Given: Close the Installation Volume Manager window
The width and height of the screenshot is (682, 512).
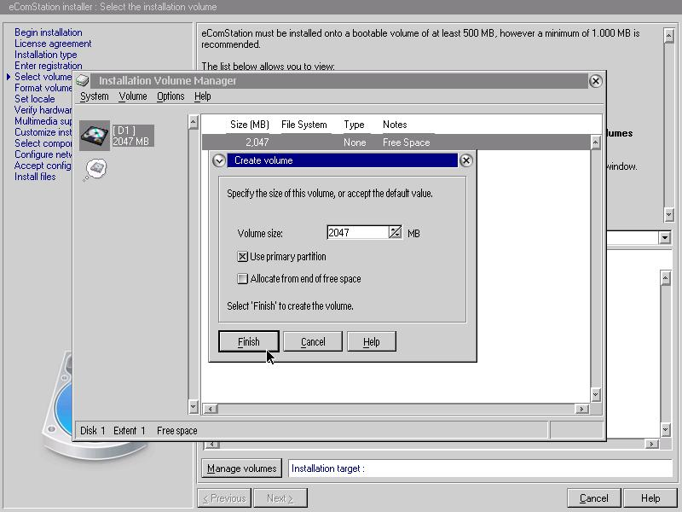Looking at the screenshot, I should click(x=595, y=81).
